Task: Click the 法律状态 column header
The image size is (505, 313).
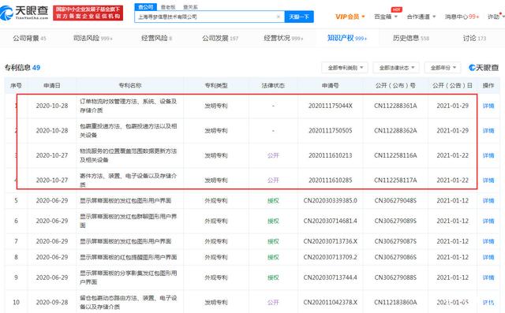Action: point(273,86)
